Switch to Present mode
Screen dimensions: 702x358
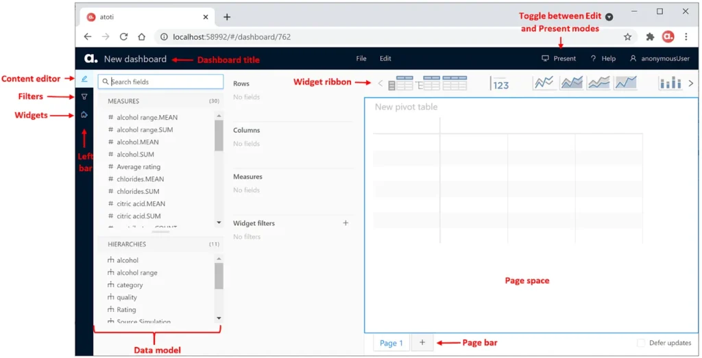tap(559, 59)
